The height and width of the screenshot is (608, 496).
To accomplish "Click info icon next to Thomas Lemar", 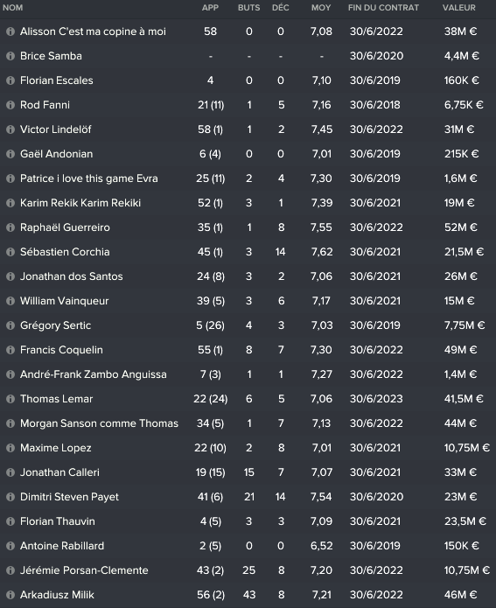I will (10, 399).
